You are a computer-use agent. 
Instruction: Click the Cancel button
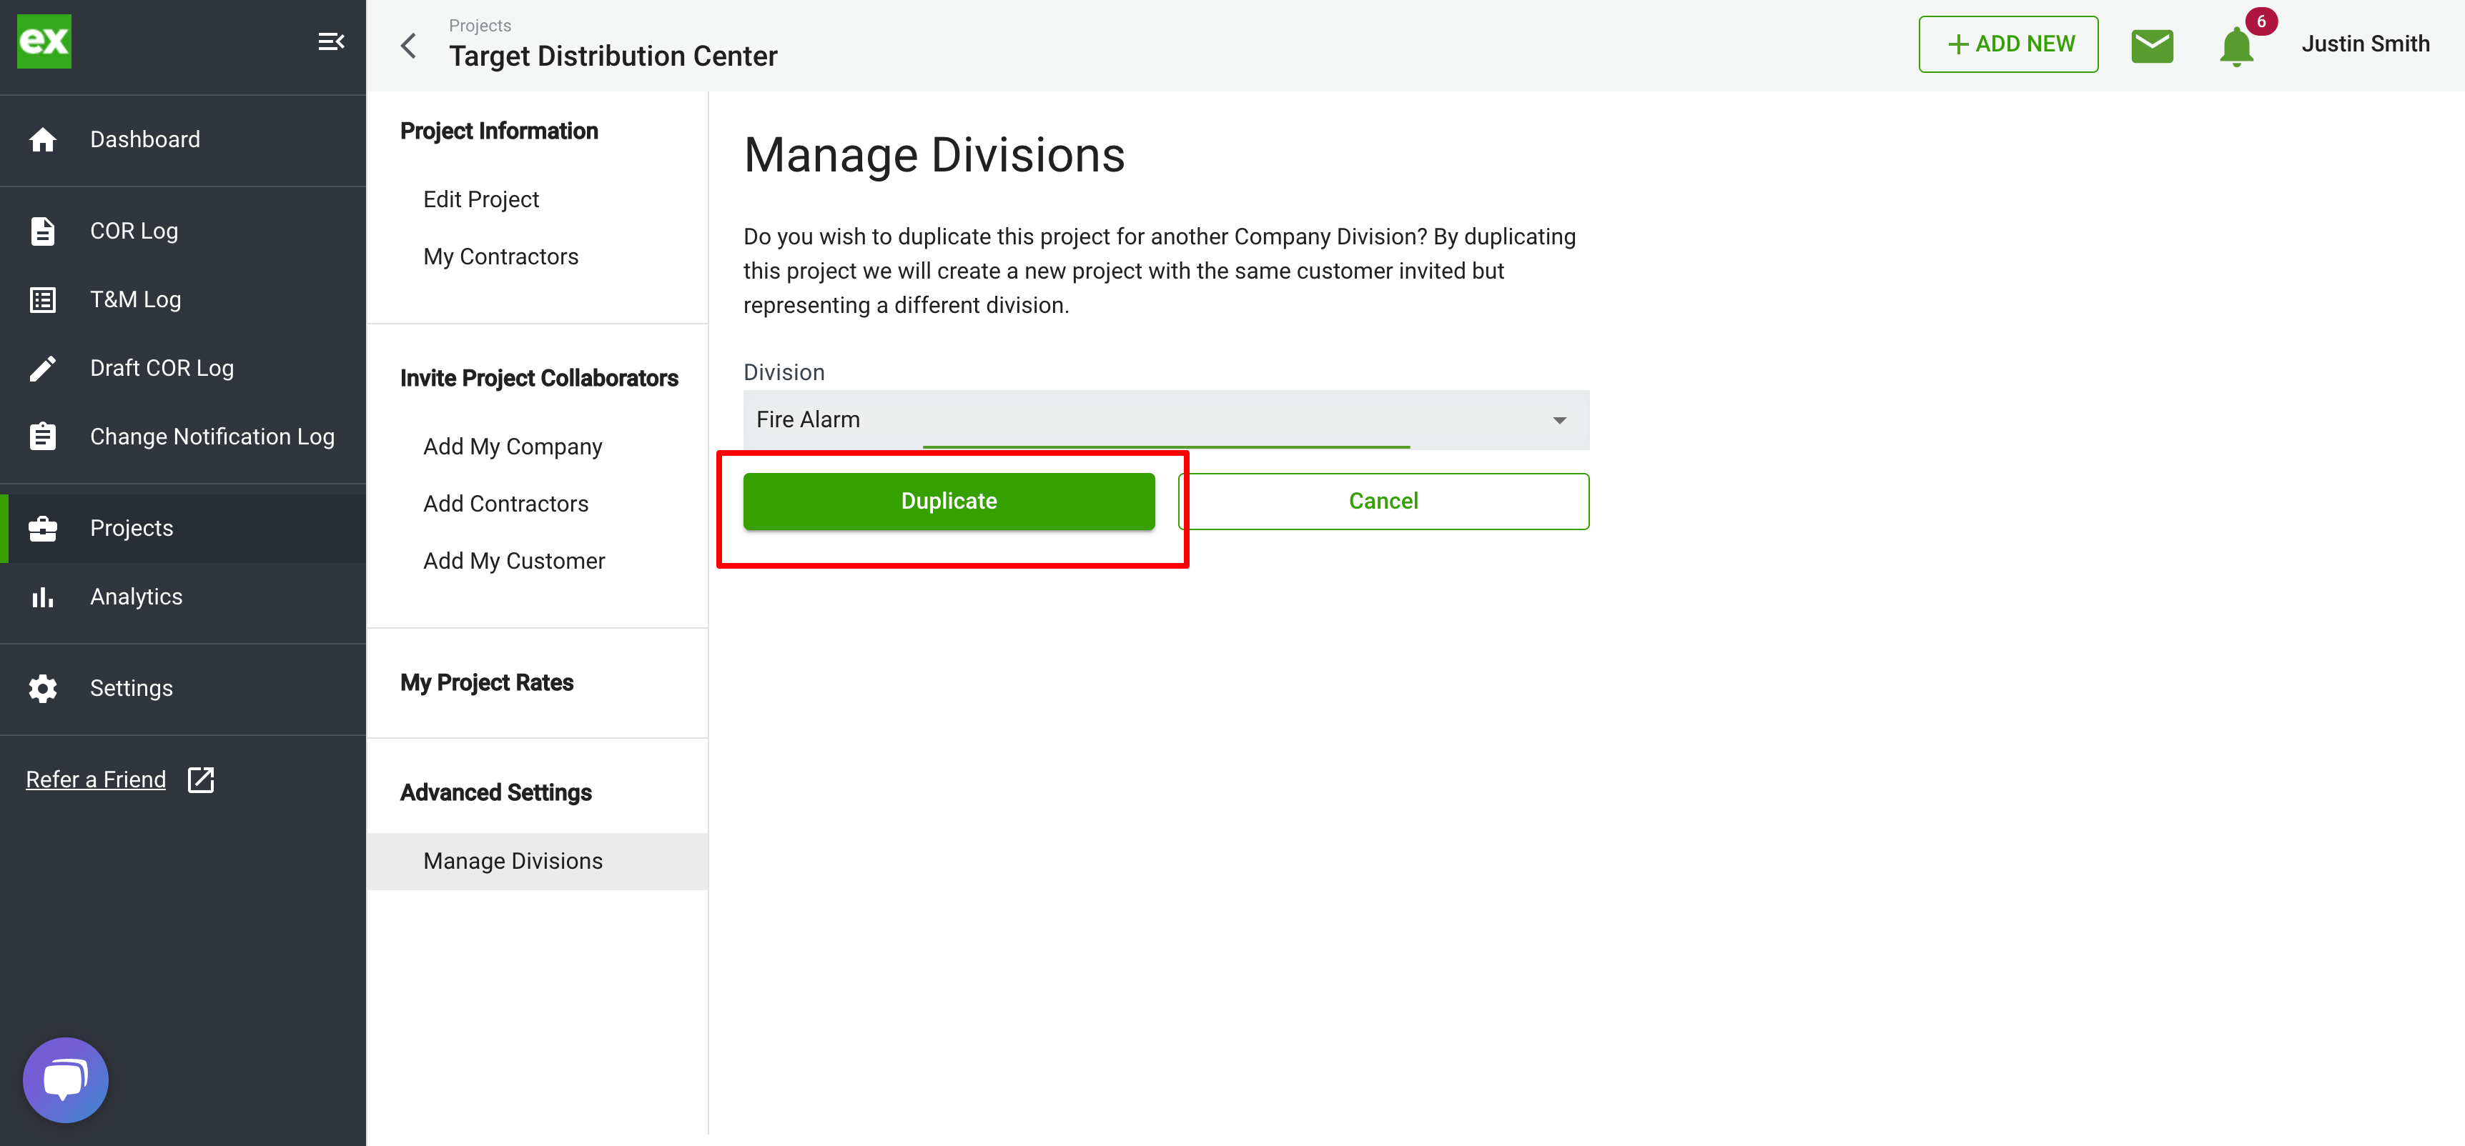point(1383,502)
